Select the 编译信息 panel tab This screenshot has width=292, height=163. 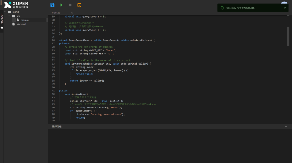point(57,126)
